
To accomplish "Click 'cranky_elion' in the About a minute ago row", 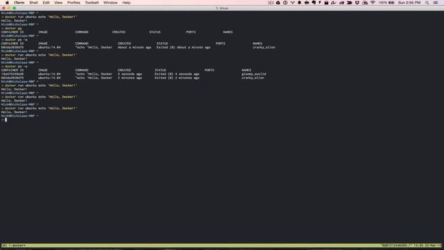I will click(264, 47).
